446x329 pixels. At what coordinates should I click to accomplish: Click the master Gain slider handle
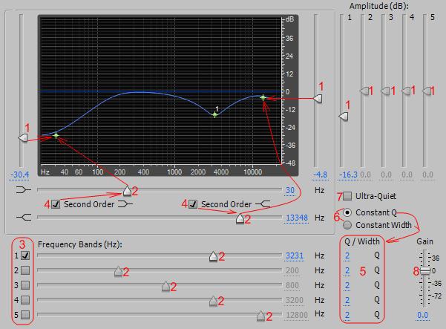pos(424,270)
